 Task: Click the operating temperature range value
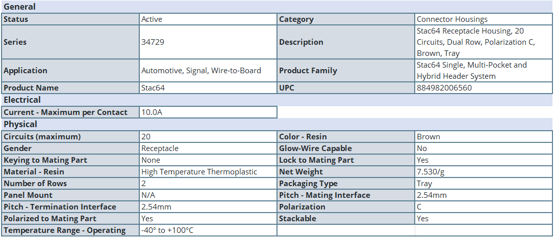pyautogui.click(x=167, y=230)
